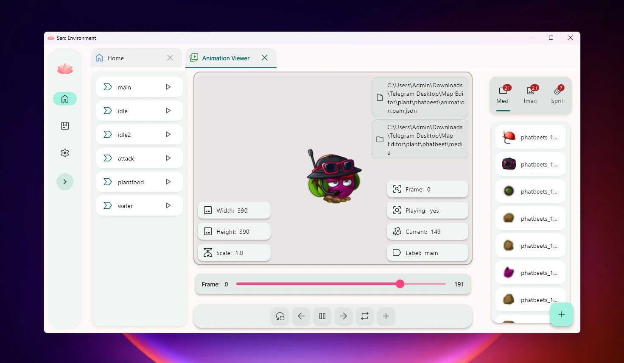Screen dimensions: 624x363
Task: Click the Width: 390 field
Action: [234, 210]
